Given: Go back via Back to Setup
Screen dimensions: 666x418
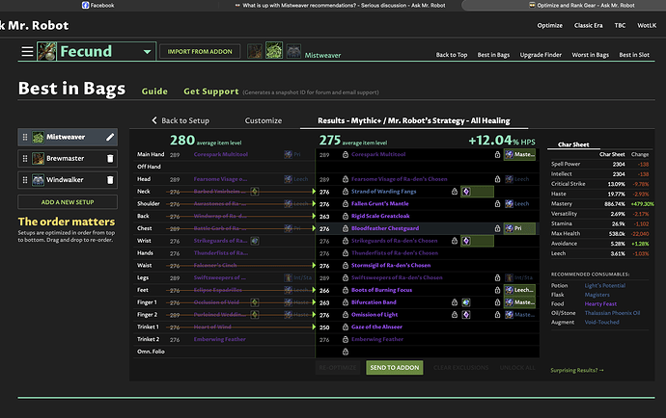Looking at the screenshot, I should click(180, 120).
